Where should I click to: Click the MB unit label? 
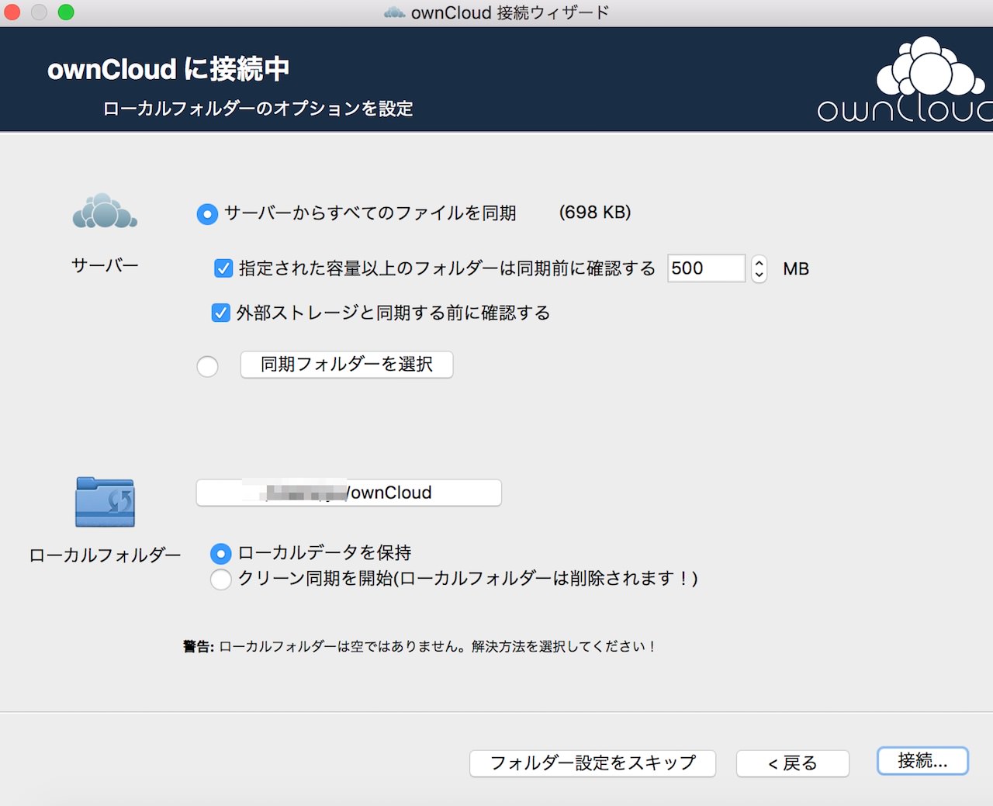click(x=796, y=269)
